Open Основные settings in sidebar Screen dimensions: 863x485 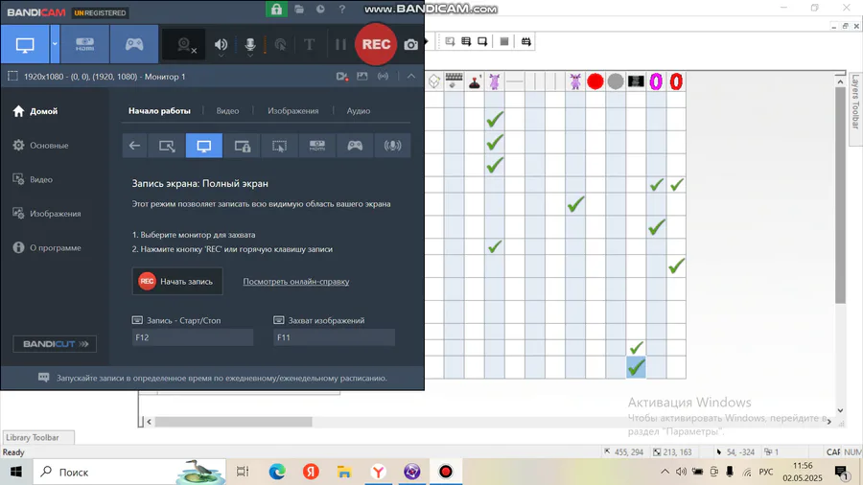tap(41, 145)
